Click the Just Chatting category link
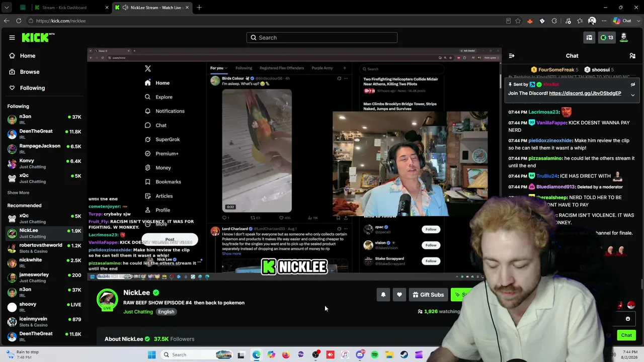This screenshot has width=644, height=362. (138, 312)
